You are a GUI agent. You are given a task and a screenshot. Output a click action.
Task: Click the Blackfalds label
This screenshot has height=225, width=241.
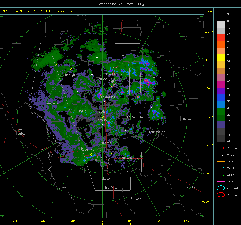[x=114, y=74]
